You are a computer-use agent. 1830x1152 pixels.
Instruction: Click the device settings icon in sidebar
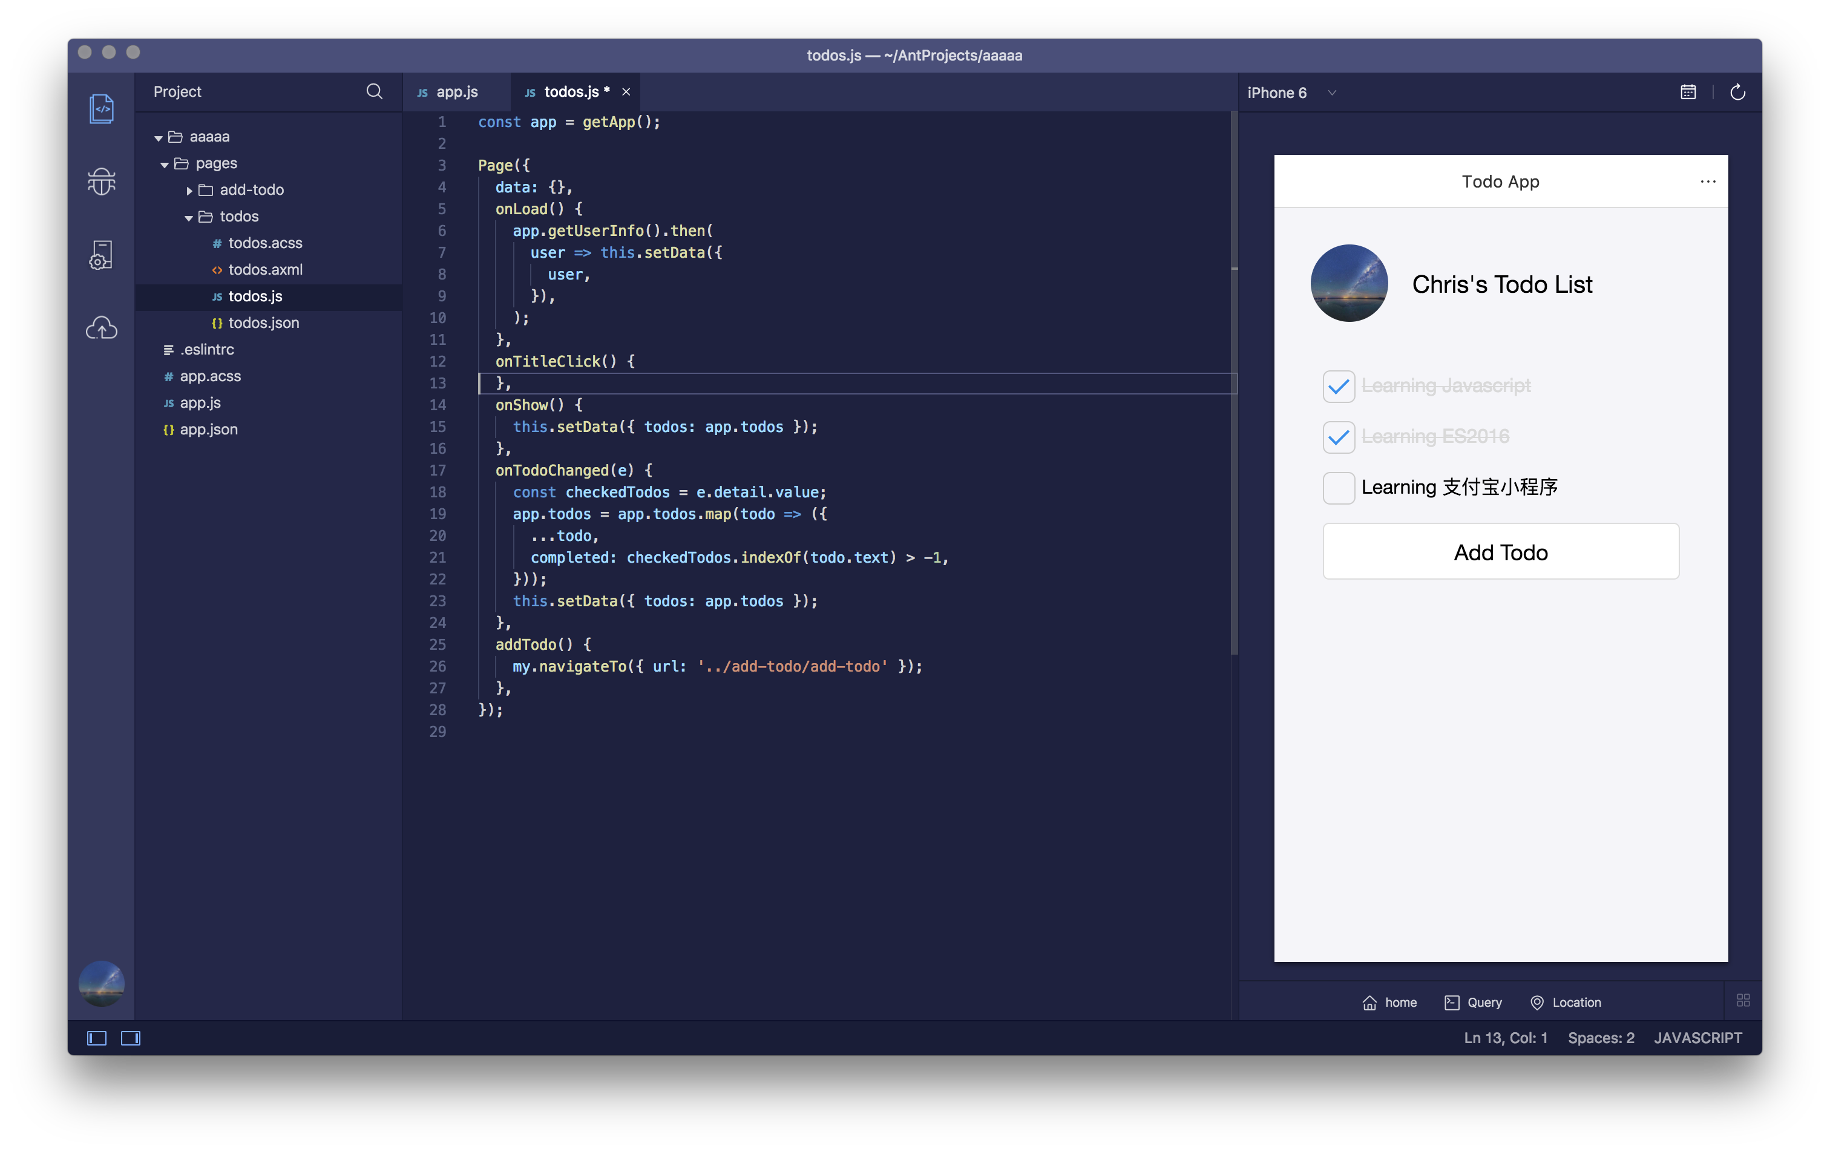click(x=101, y=255)
